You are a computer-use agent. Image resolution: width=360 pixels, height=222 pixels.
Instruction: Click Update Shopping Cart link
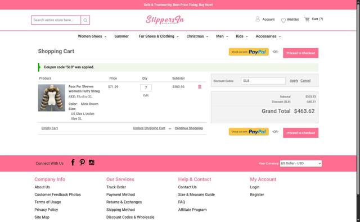(149, 128)
